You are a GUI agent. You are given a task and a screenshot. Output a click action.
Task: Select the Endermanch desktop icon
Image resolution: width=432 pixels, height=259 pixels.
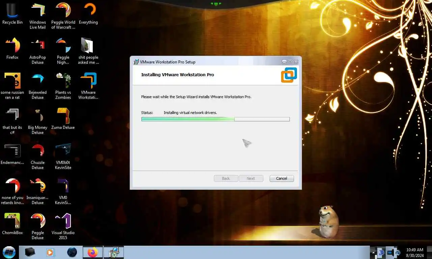(x=12, y=154)
